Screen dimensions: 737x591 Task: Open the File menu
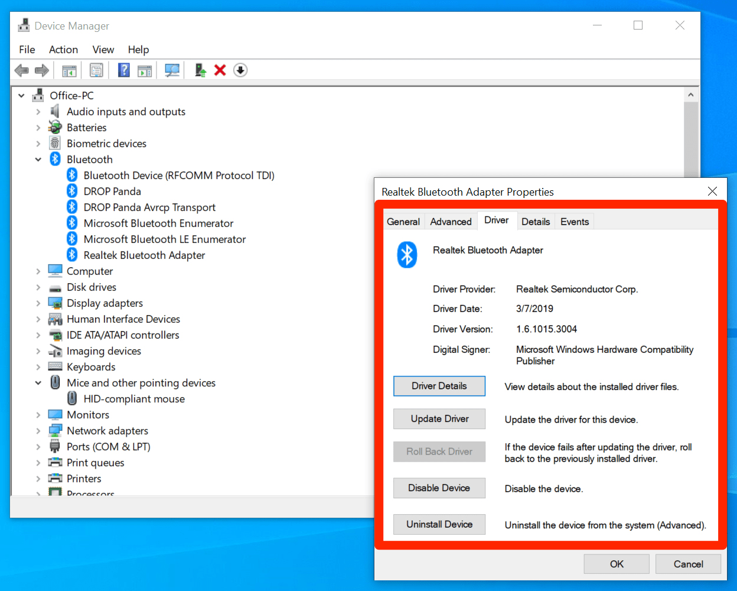pos(27,50)
